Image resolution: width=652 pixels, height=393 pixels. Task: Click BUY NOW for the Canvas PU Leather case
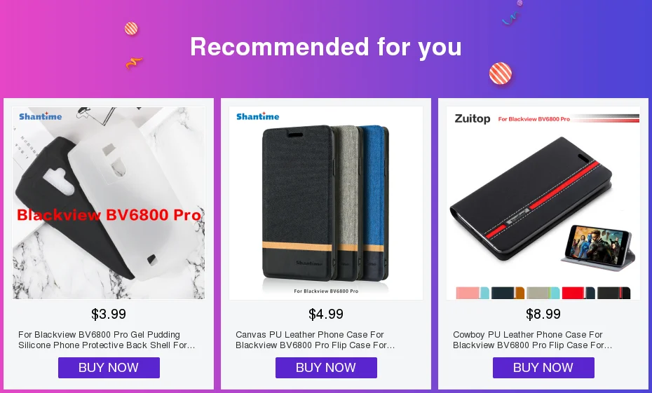326,368
